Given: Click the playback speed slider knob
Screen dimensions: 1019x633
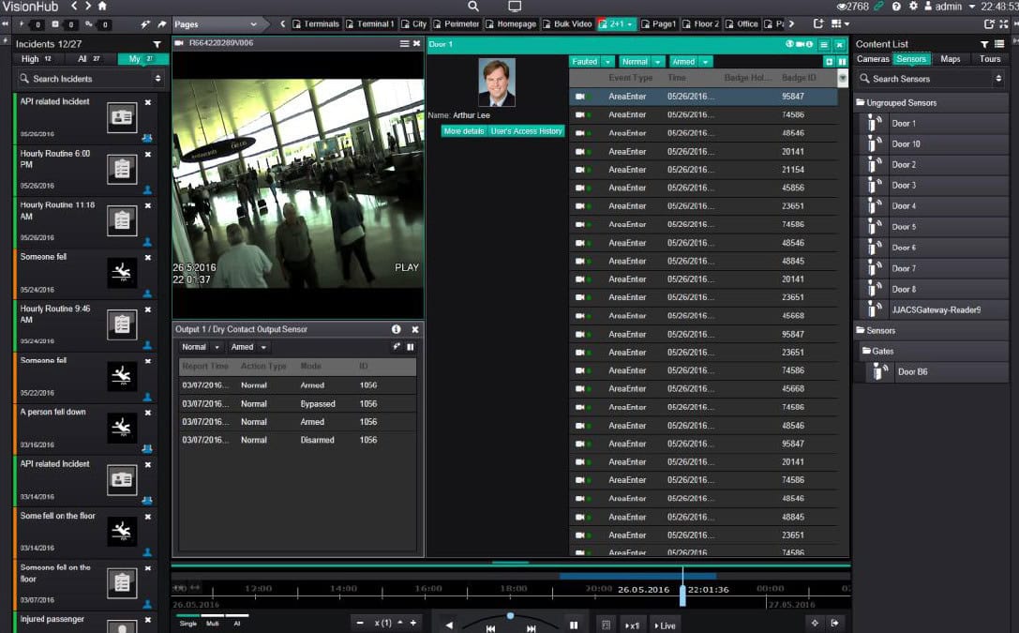Looking at the screenshot, I should point(510,616).
